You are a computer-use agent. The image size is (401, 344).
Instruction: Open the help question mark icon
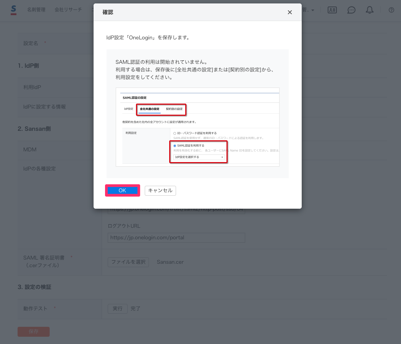(x=391, y=10)
